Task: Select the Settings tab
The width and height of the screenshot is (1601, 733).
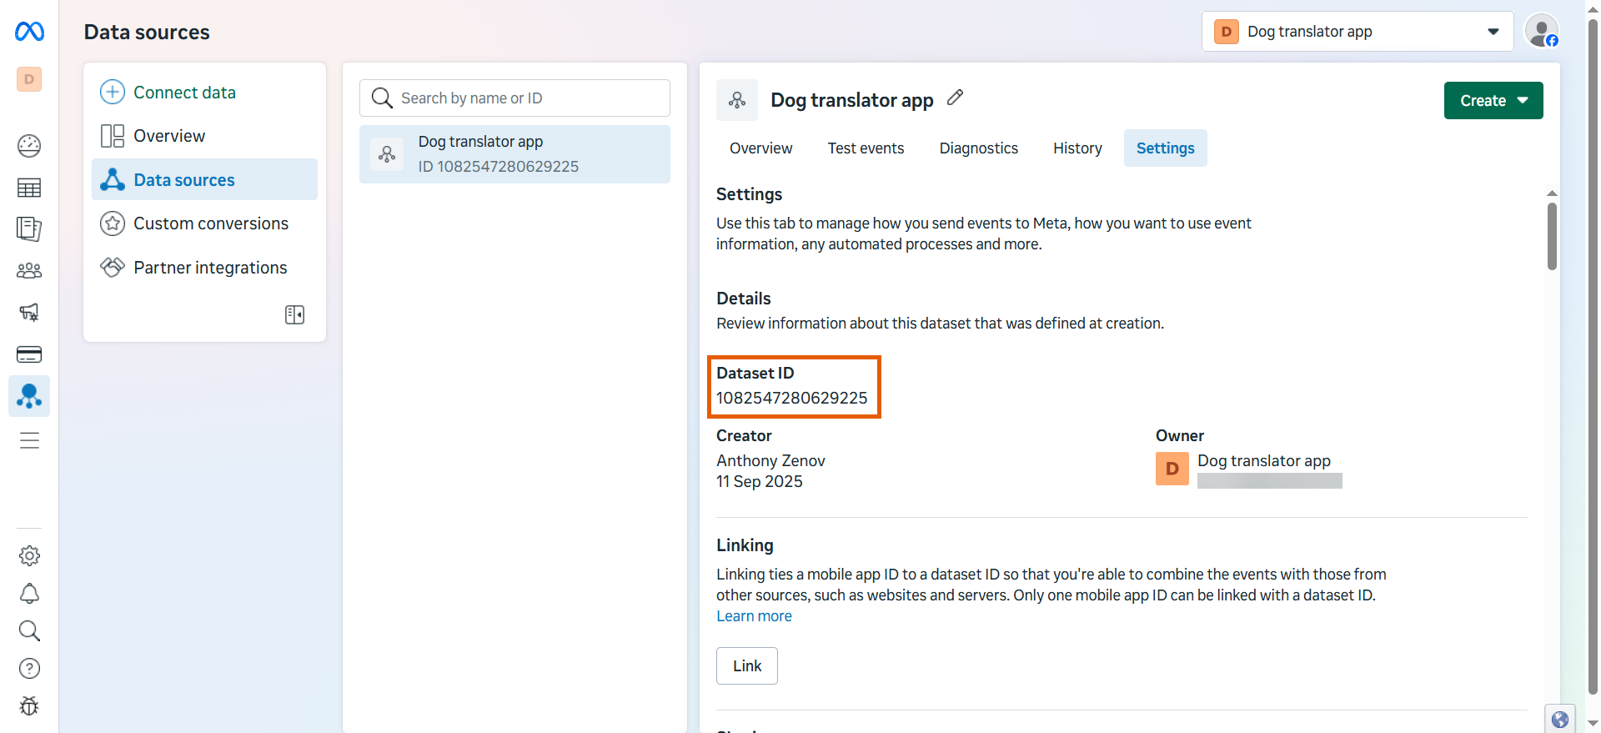Action: coord(1166,148)
